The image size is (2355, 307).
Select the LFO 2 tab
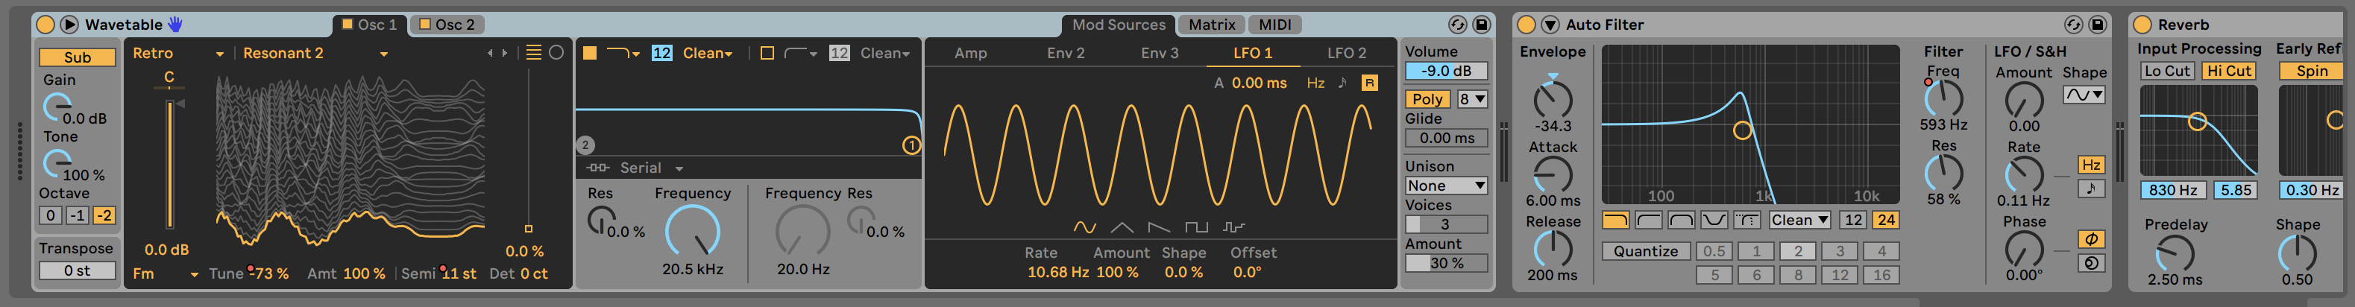point(1347,53)
